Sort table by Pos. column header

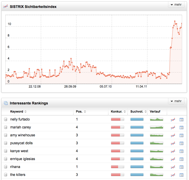coord(79,112)
